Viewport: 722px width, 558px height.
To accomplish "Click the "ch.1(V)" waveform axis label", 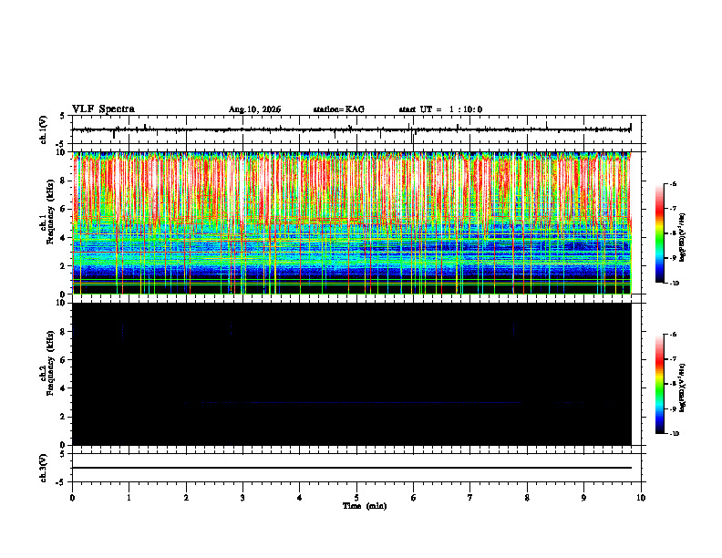I will (44, 129).
